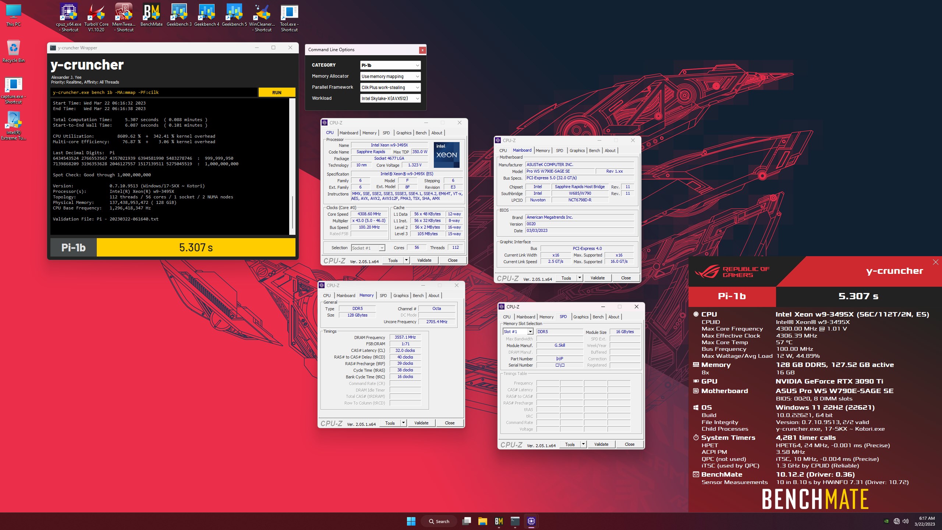Click Validate in CPU-Z SPD window
Screen dimensions: 942x530
coord(601,444)
